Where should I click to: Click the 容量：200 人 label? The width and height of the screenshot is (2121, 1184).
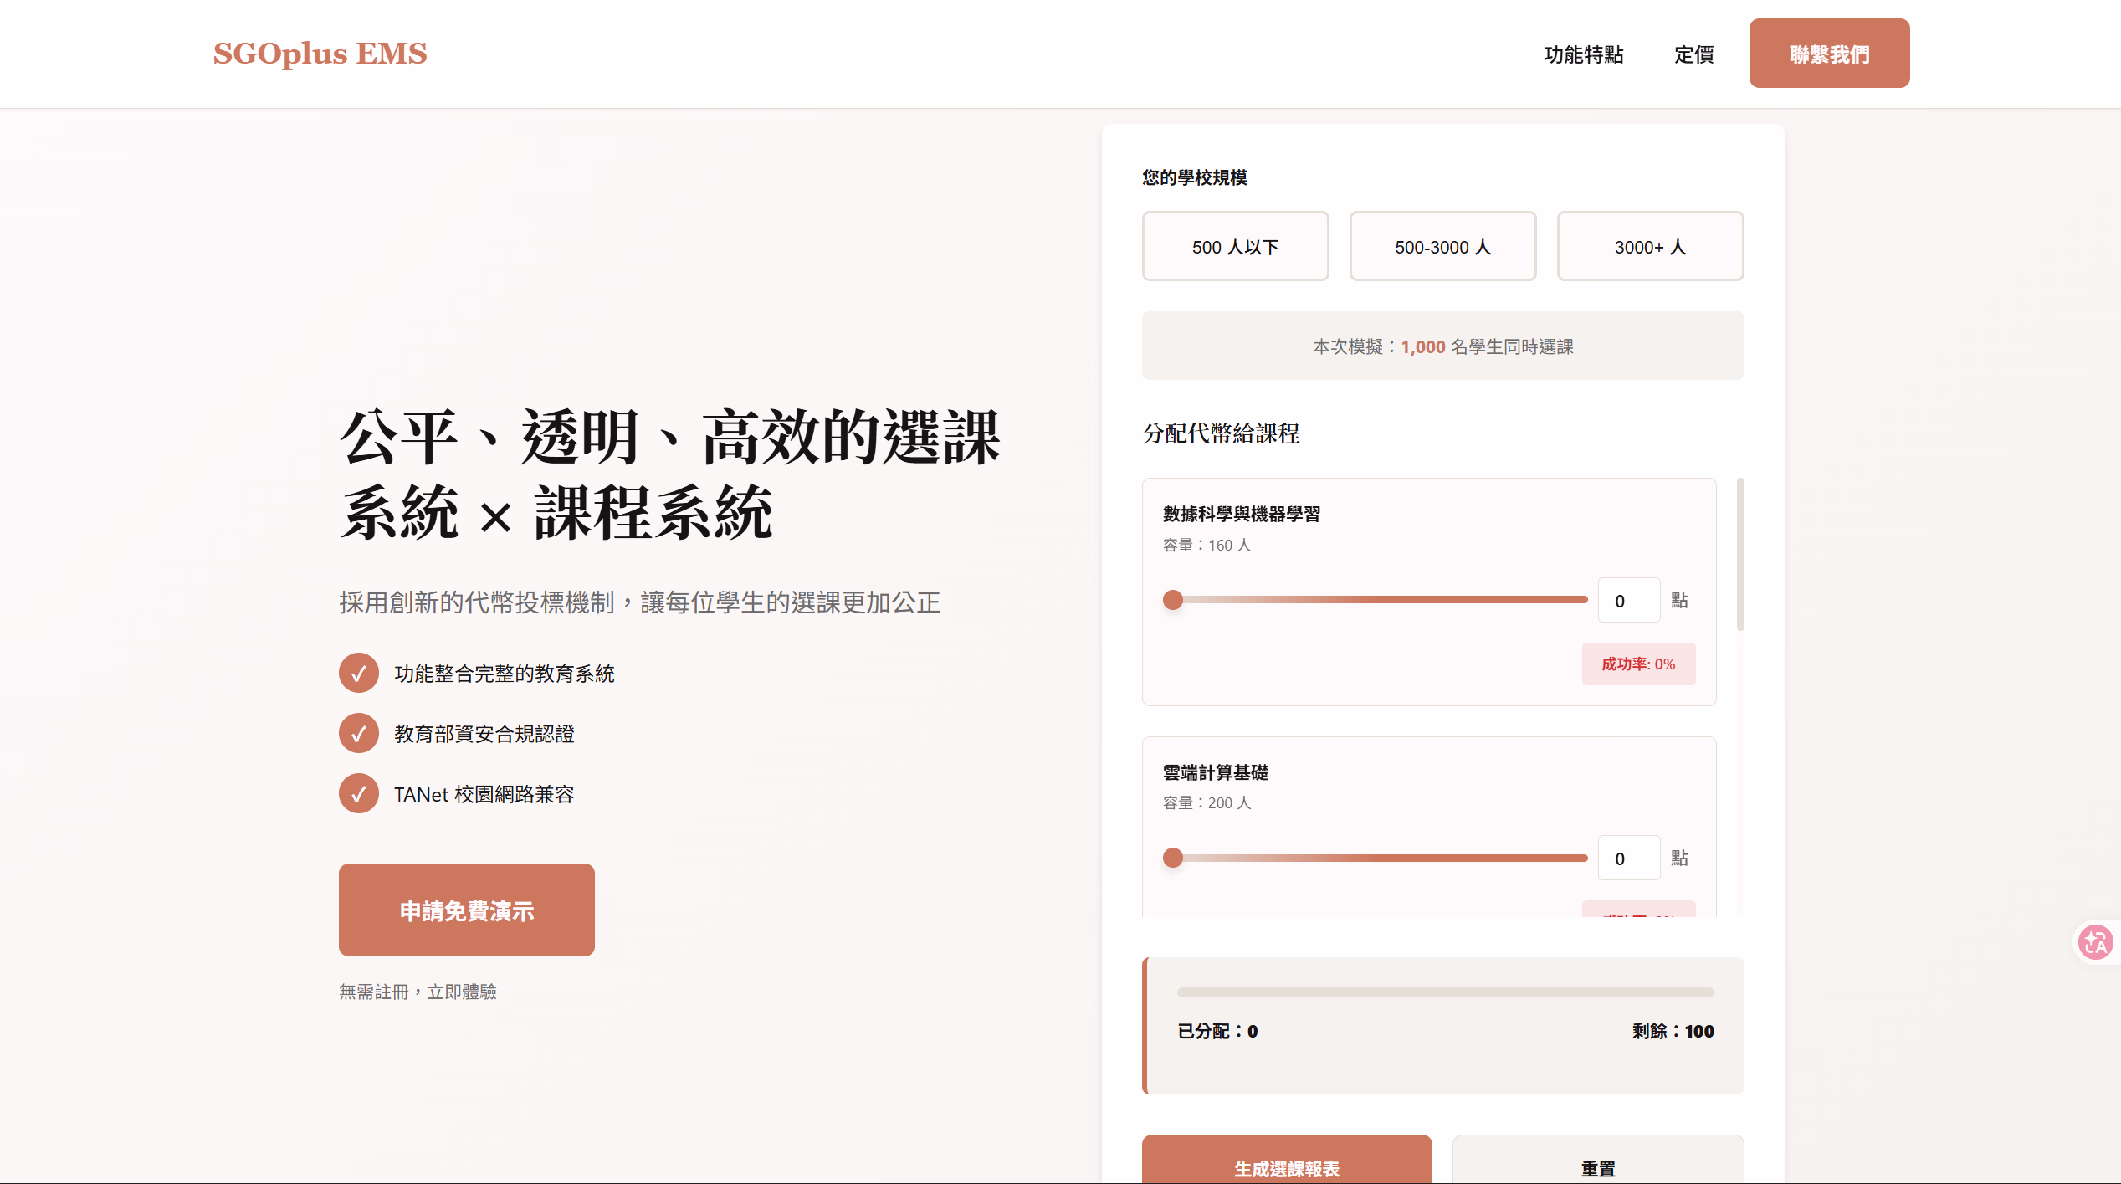tap(1207, 803)
